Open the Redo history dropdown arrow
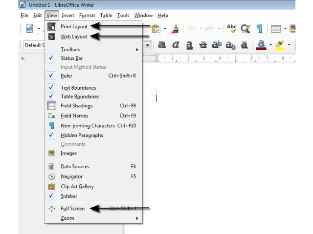The height and width of the screenshot is (234, 313). click(219, 29)
